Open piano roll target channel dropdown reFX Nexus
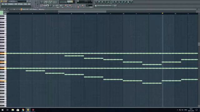The height and width of the screenshot is (112, 200). (33, 9)
